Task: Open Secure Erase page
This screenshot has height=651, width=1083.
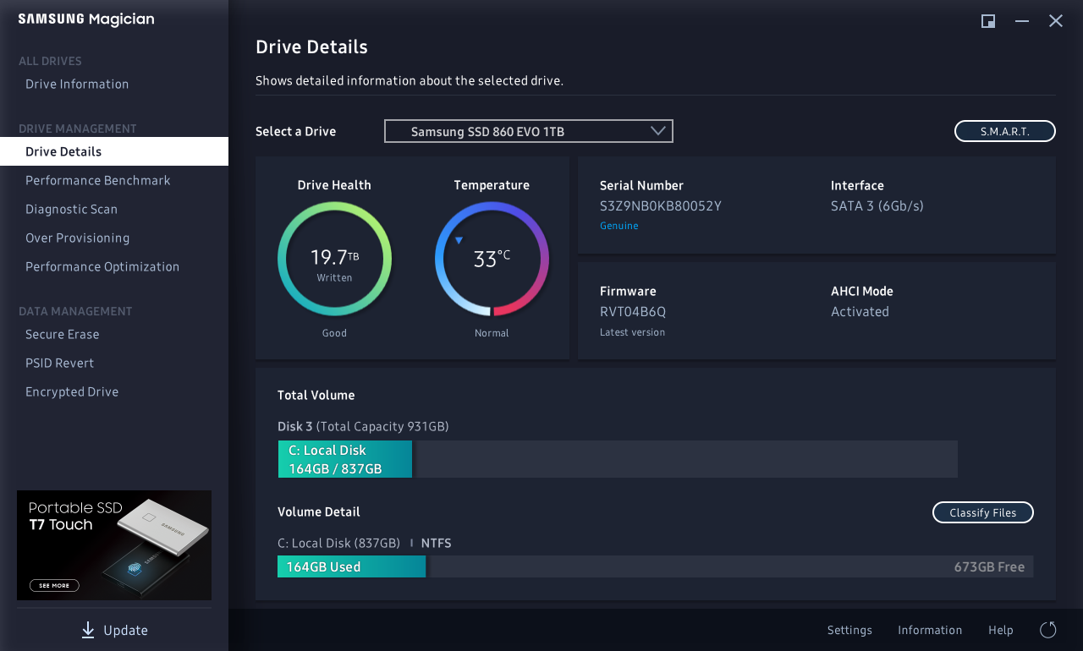Action: coord(63,334)
